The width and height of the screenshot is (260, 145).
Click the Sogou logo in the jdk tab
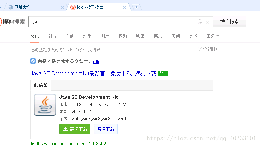[73, 7]
